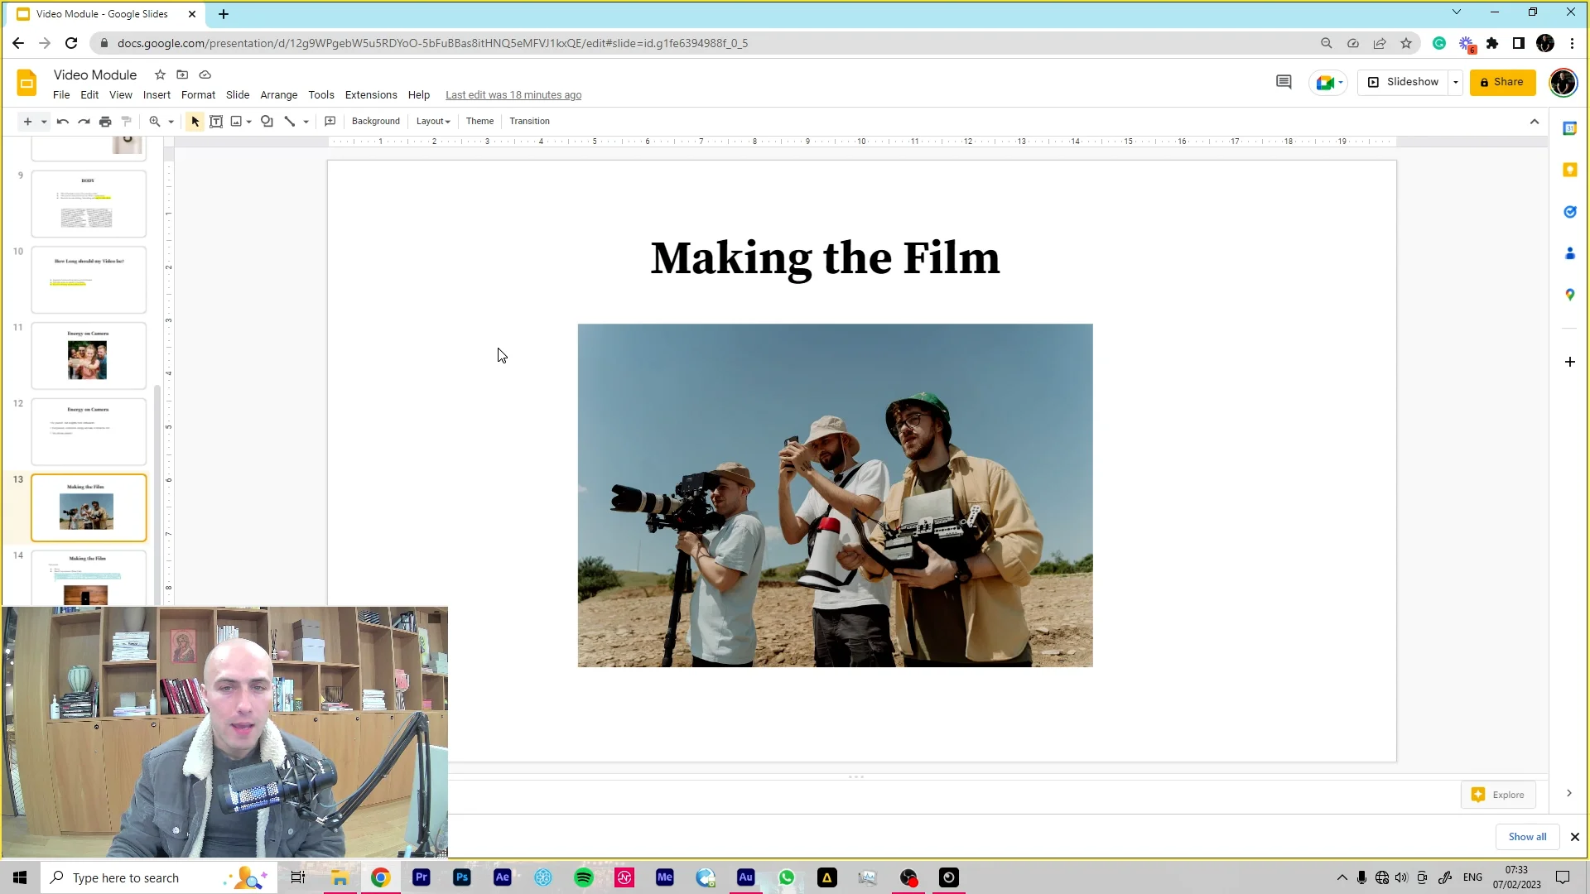This screenshot has width=1590, height=894.
Task: Open Google Calendar side panel icon
Action: tap(1569, 128)
